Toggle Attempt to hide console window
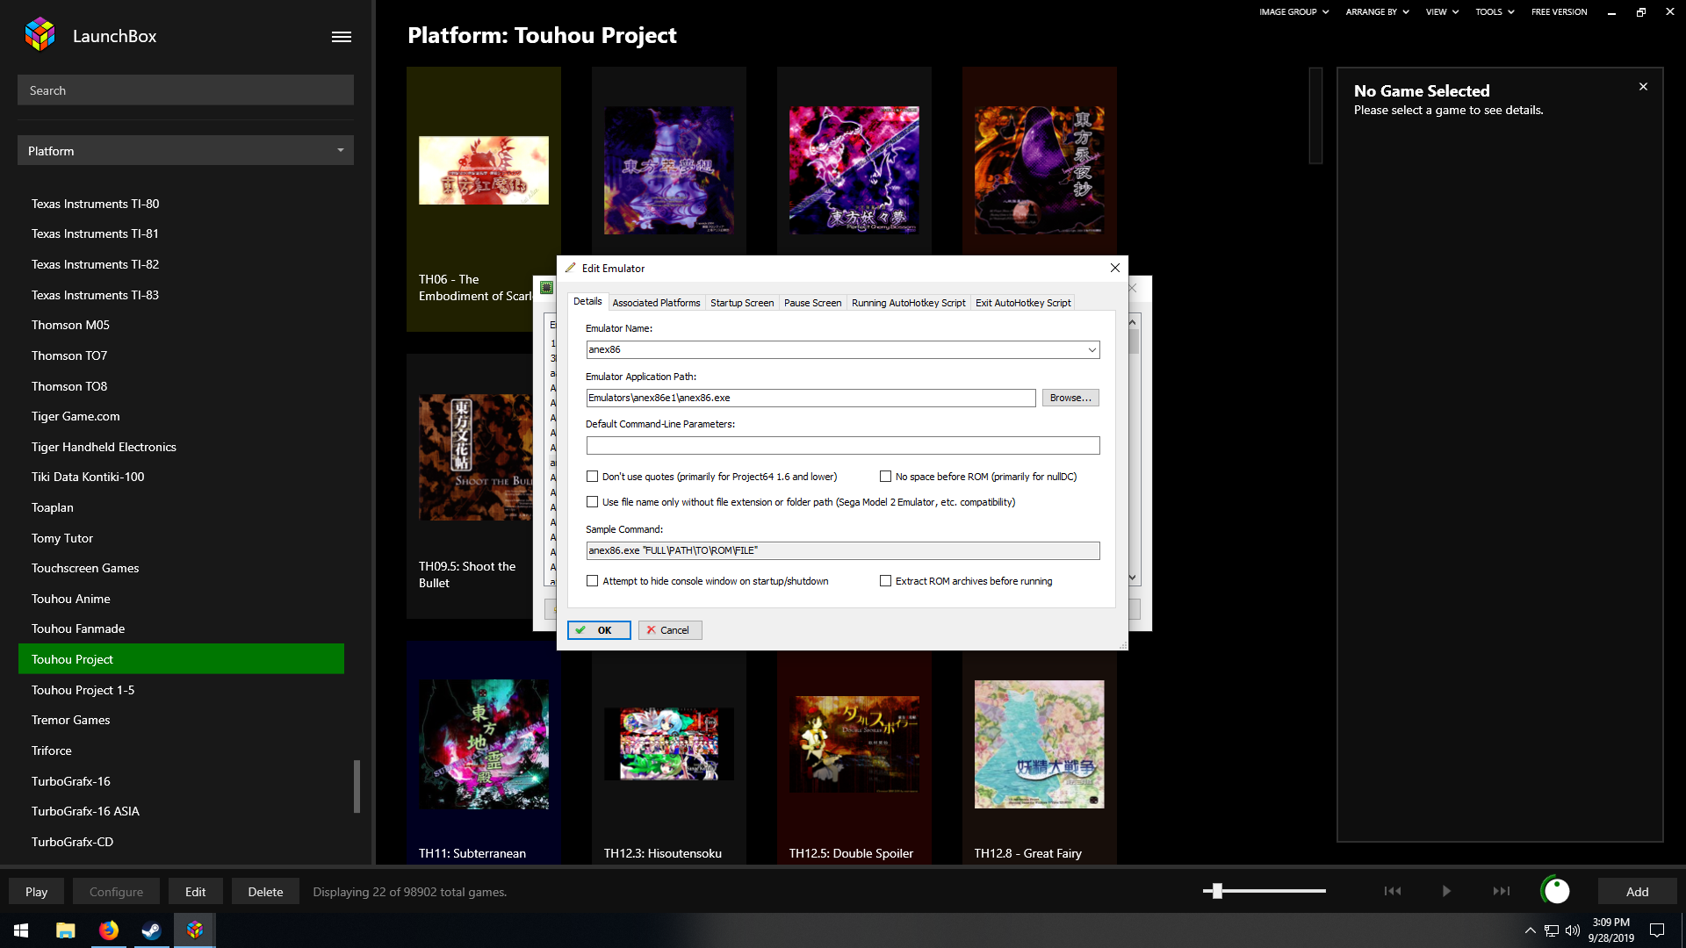The height and width of the screenshot is (948, 1686). point(593,581)
